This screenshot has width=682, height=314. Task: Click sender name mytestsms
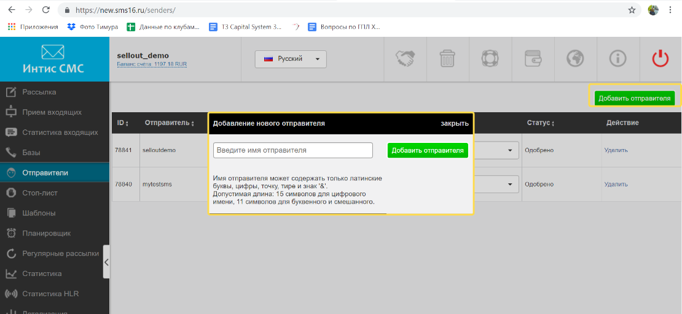[157, 184]
